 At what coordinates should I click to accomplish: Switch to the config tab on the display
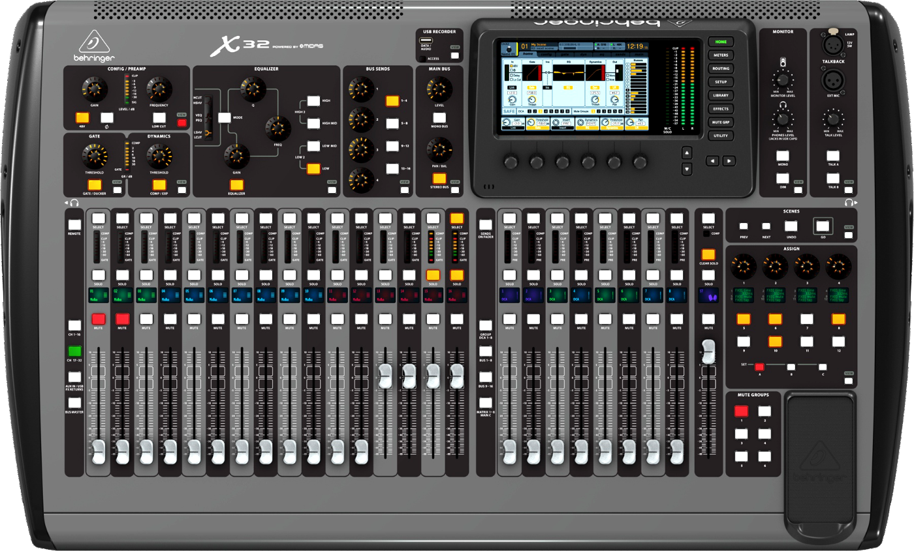547,54
